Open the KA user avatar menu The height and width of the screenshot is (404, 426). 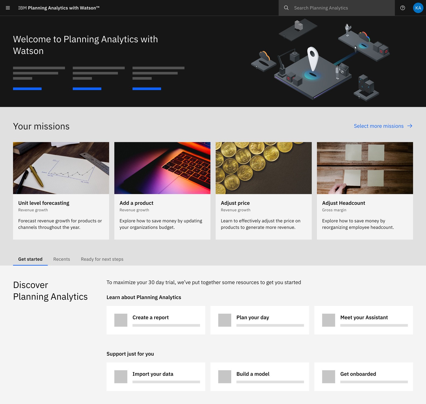(418, 8)
